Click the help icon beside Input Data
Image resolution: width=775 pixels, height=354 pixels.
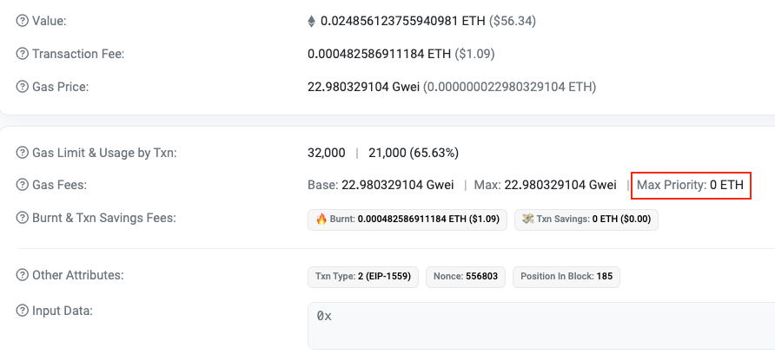(x=23, y=311)
